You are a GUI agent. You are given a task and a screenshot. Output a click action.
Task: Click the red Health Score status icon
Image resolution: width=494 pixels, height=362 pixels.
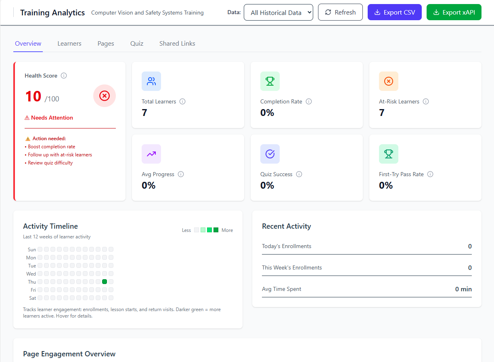(x=105, y=96)
